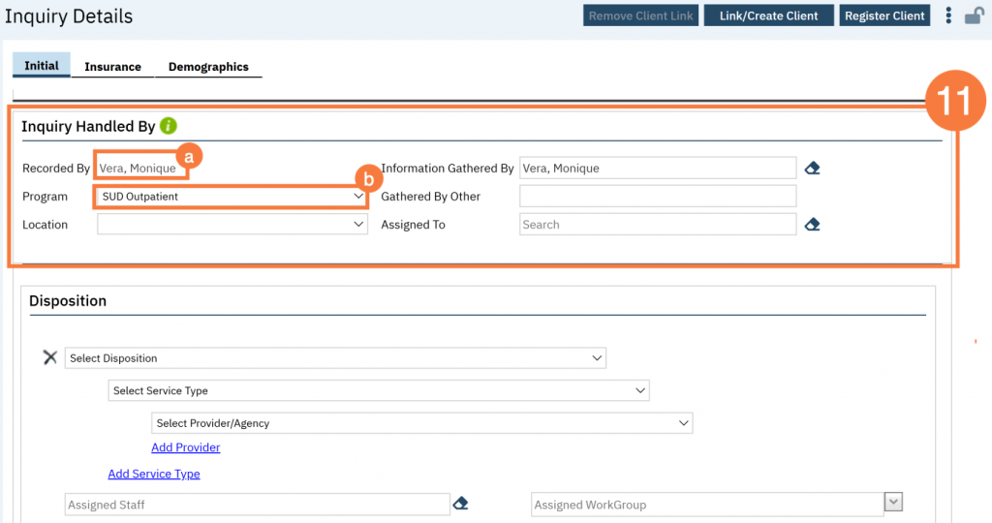Viewport: 992px width, 523px height.
Task: Remove disposition with the X icon
Action: pyautogui.click(x=50, y=357)
